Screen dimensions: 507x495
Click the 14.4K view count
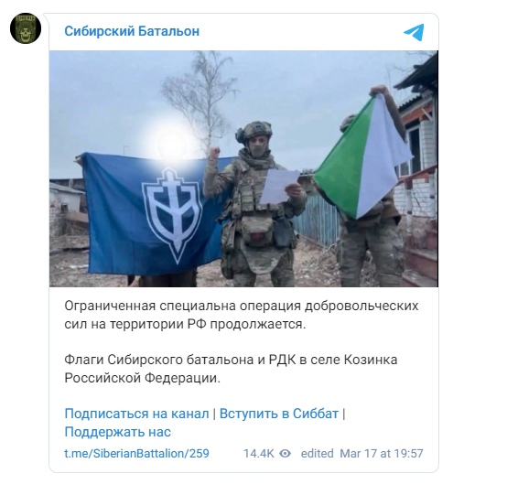click(x=258, y=453)
